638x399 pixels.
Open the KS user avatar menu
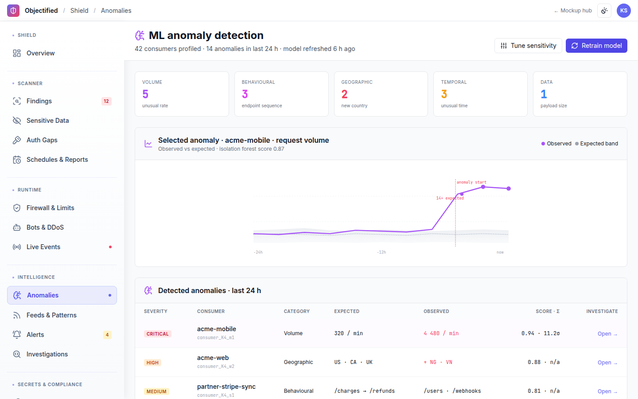coord(624,11)
